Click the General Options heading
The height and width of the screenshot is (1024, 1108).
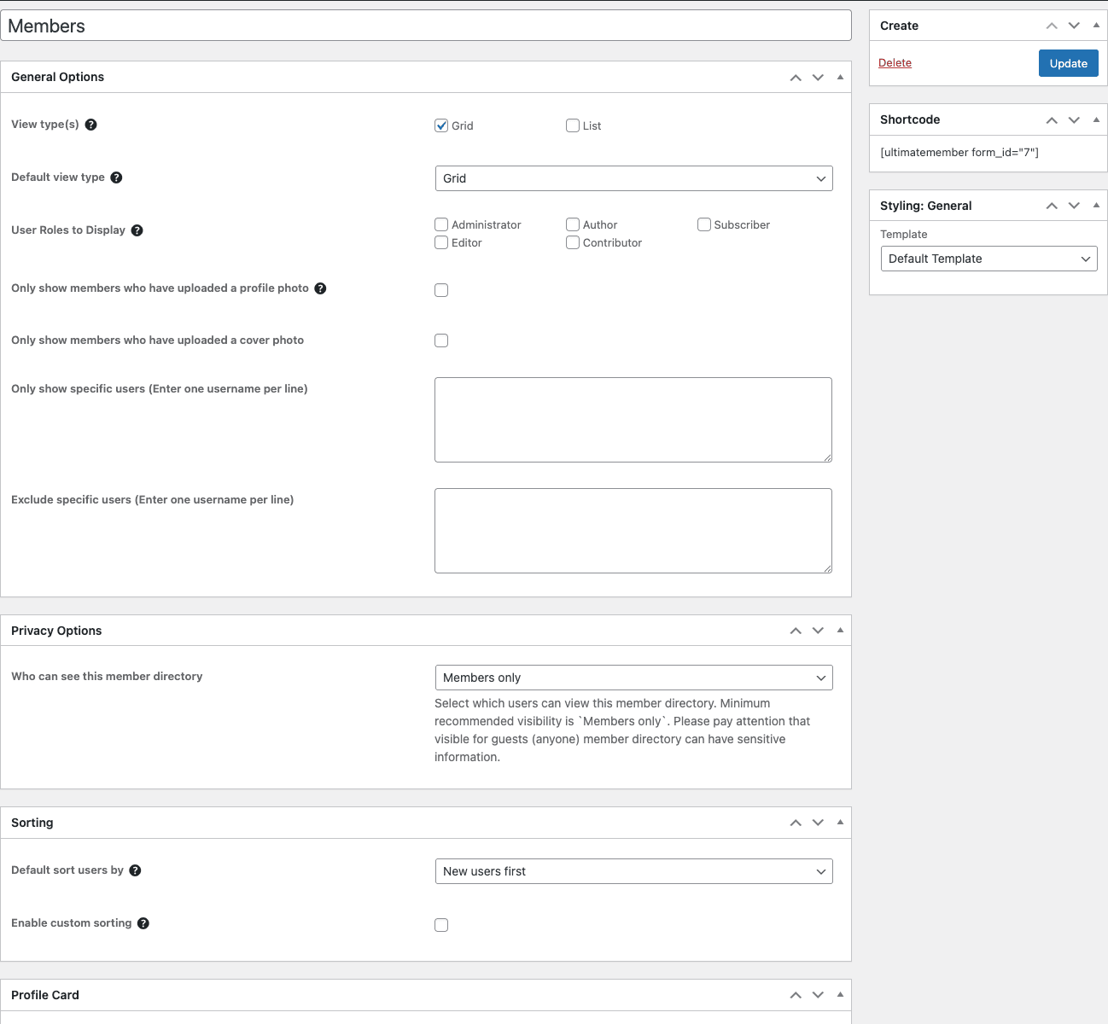point(57,77)
